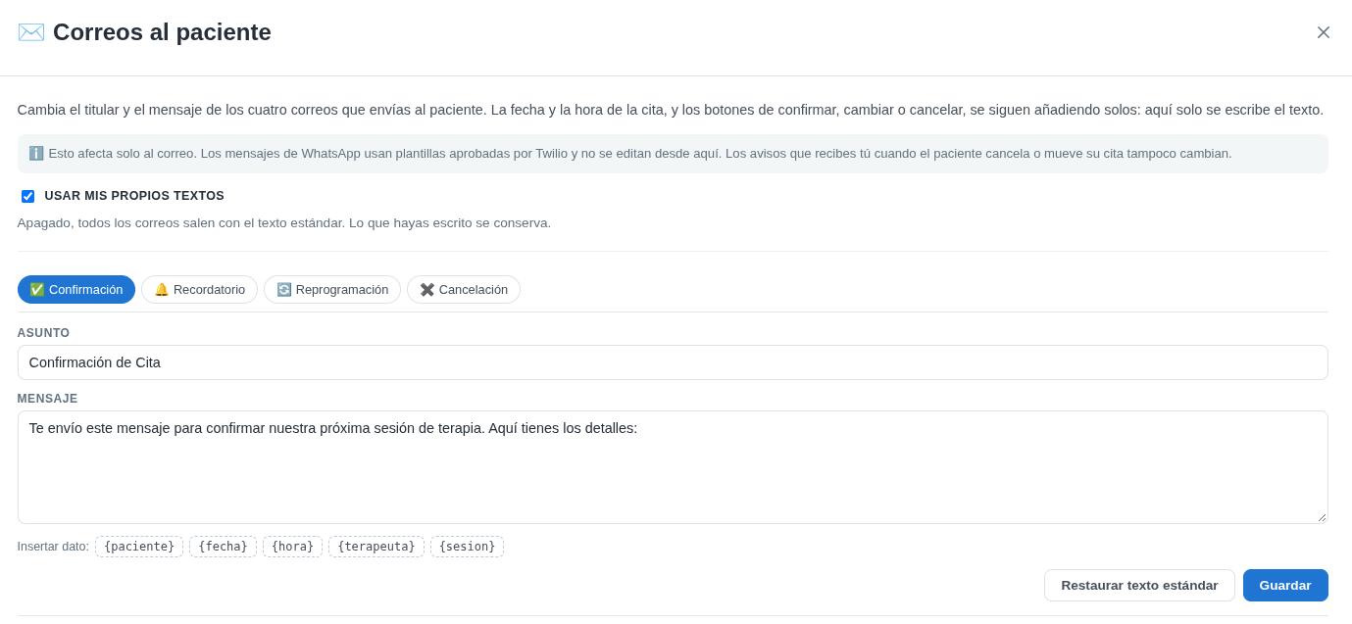Click into the Asunto input field
This screenshot has width=1352, height=624.
(x=673, y=362)
